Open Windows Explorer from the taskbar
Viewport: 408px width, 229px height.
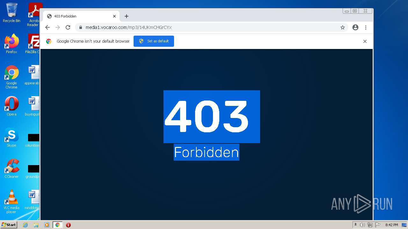pyautogui.click(x=36, y=225)
